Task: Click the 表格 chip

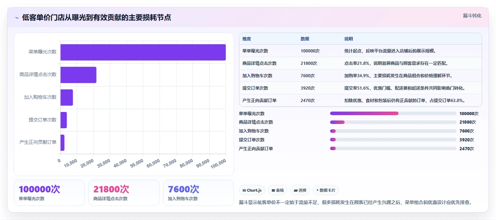Action: click(x=278, y=190)
